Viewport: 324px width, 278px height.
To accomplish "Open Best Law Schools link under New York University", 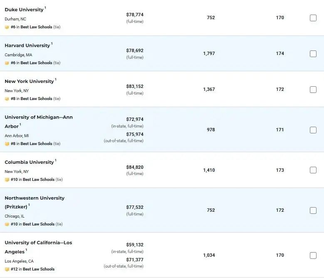I will click(36, 99).
